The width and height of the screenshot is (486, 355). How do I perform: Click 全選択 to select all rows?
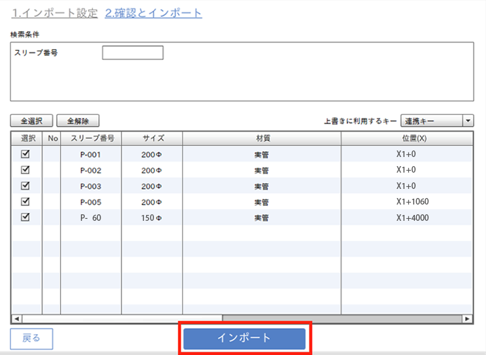point(31,121)
